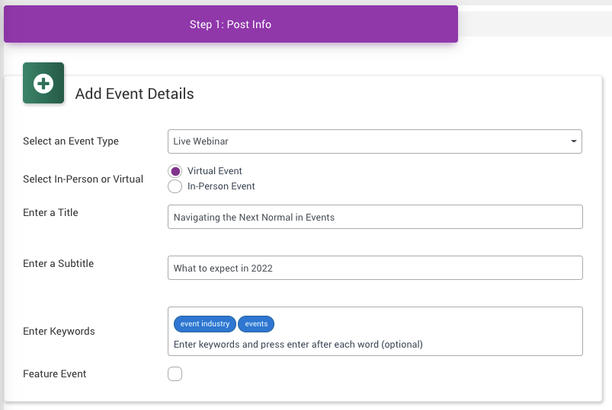Screen dimensions: 612x410
Task: Focus the Subtitle field reading What to expect
Action: 374,268
